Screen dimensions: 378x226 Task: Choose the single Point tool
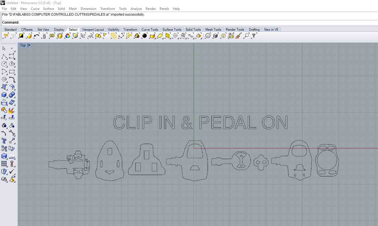pyautogui.click(x=12, y=48)
